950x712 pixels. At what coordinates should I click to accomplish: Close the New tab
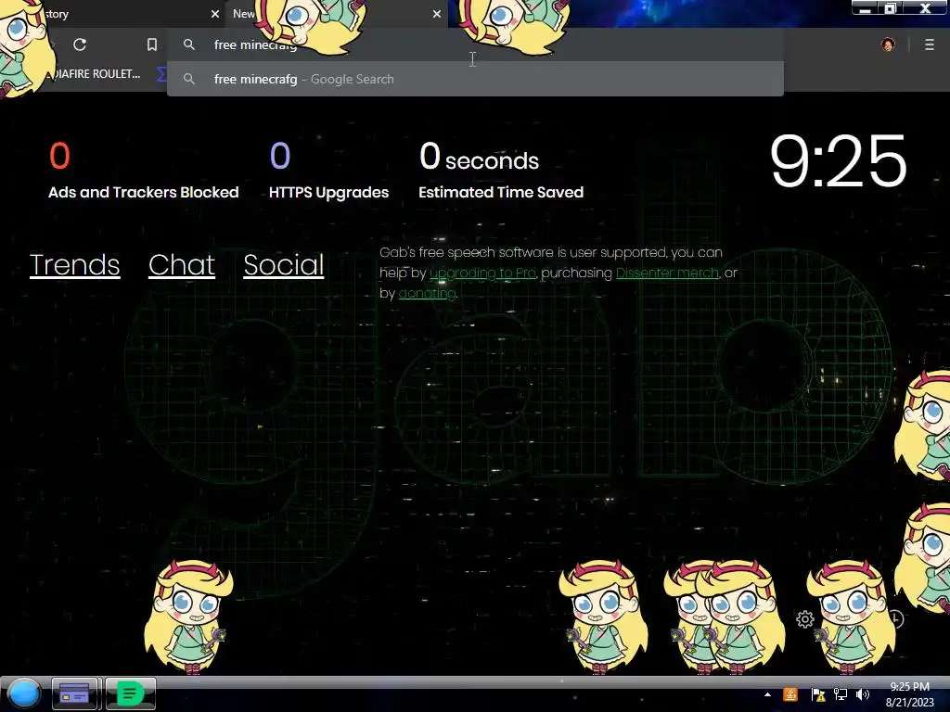(x=437, y=14)
